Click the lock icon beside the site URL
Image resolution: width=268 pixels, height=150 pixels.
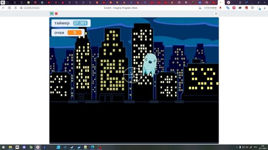(21, 8)
